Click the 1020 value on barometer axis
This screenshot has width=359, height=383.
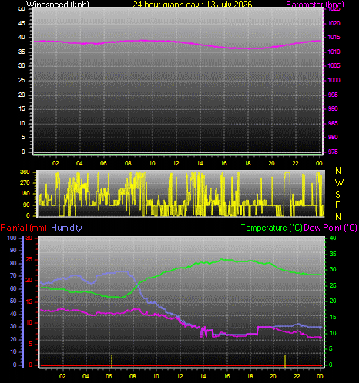pos(334,23)
